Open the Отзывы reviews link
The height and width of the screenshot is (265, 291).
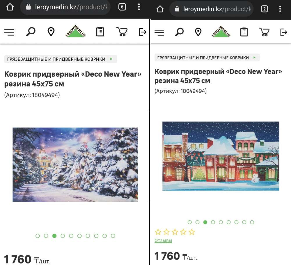tap(163, 241)
